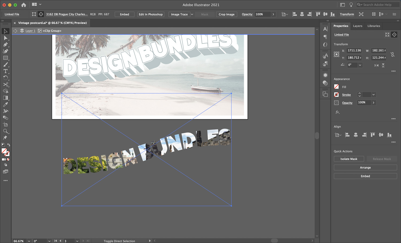Select the Symbol Sprayer tool

tap(5, 111)
